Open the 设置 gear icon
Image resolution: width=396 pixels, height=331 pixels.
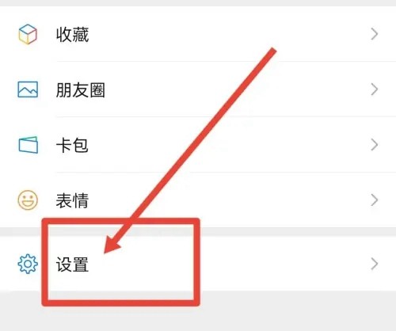(28, 264)
